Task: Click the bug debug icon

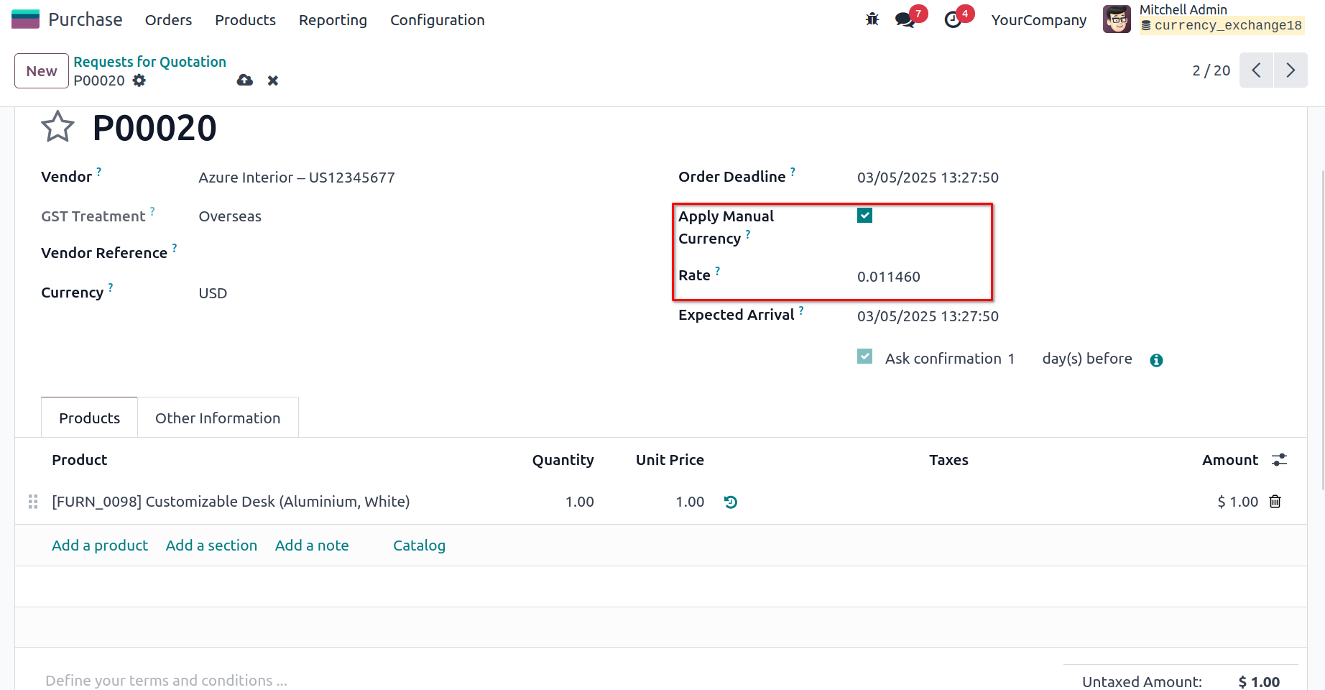Action: coord(872,19)
